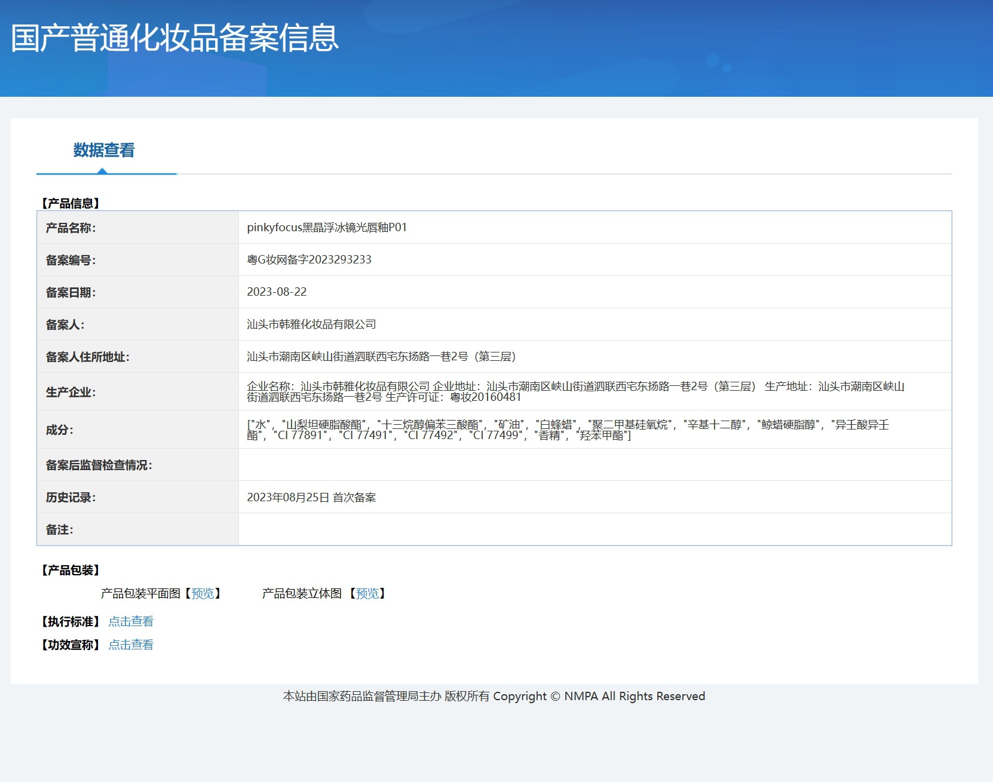
Task: Open 点击查看 link for 功效宣称
Action: coord(131,645)
